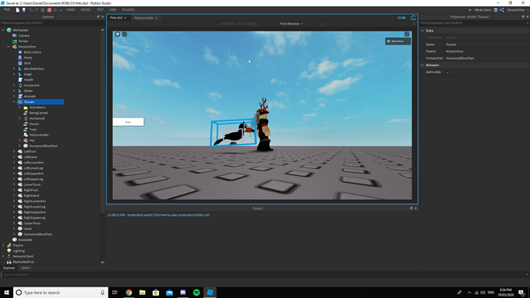
Task: Close the PetController tab
Action: 157,18
